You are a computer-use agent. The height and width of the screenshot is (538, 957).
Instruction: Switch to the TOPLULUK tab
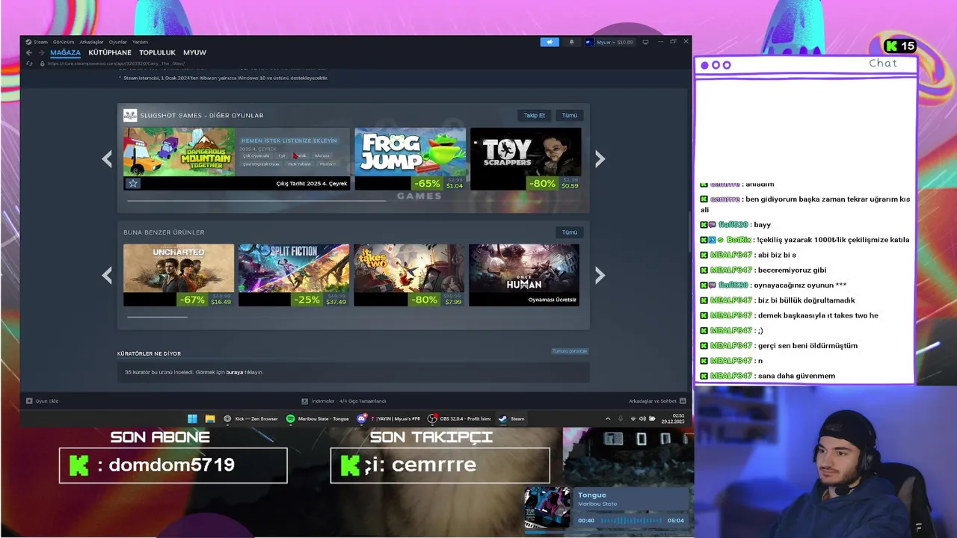coord(157,52)
